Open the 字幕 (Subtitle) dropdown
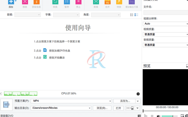The image size is (188, 117). coord(66,15)
